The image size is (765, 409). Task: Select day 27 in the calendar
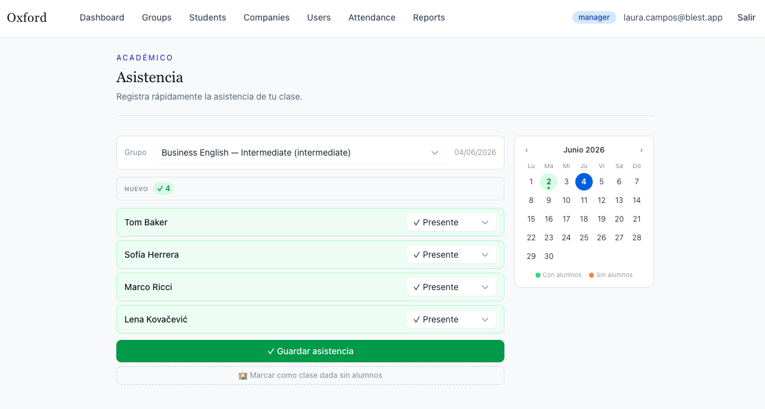click(x=619, y=238)
